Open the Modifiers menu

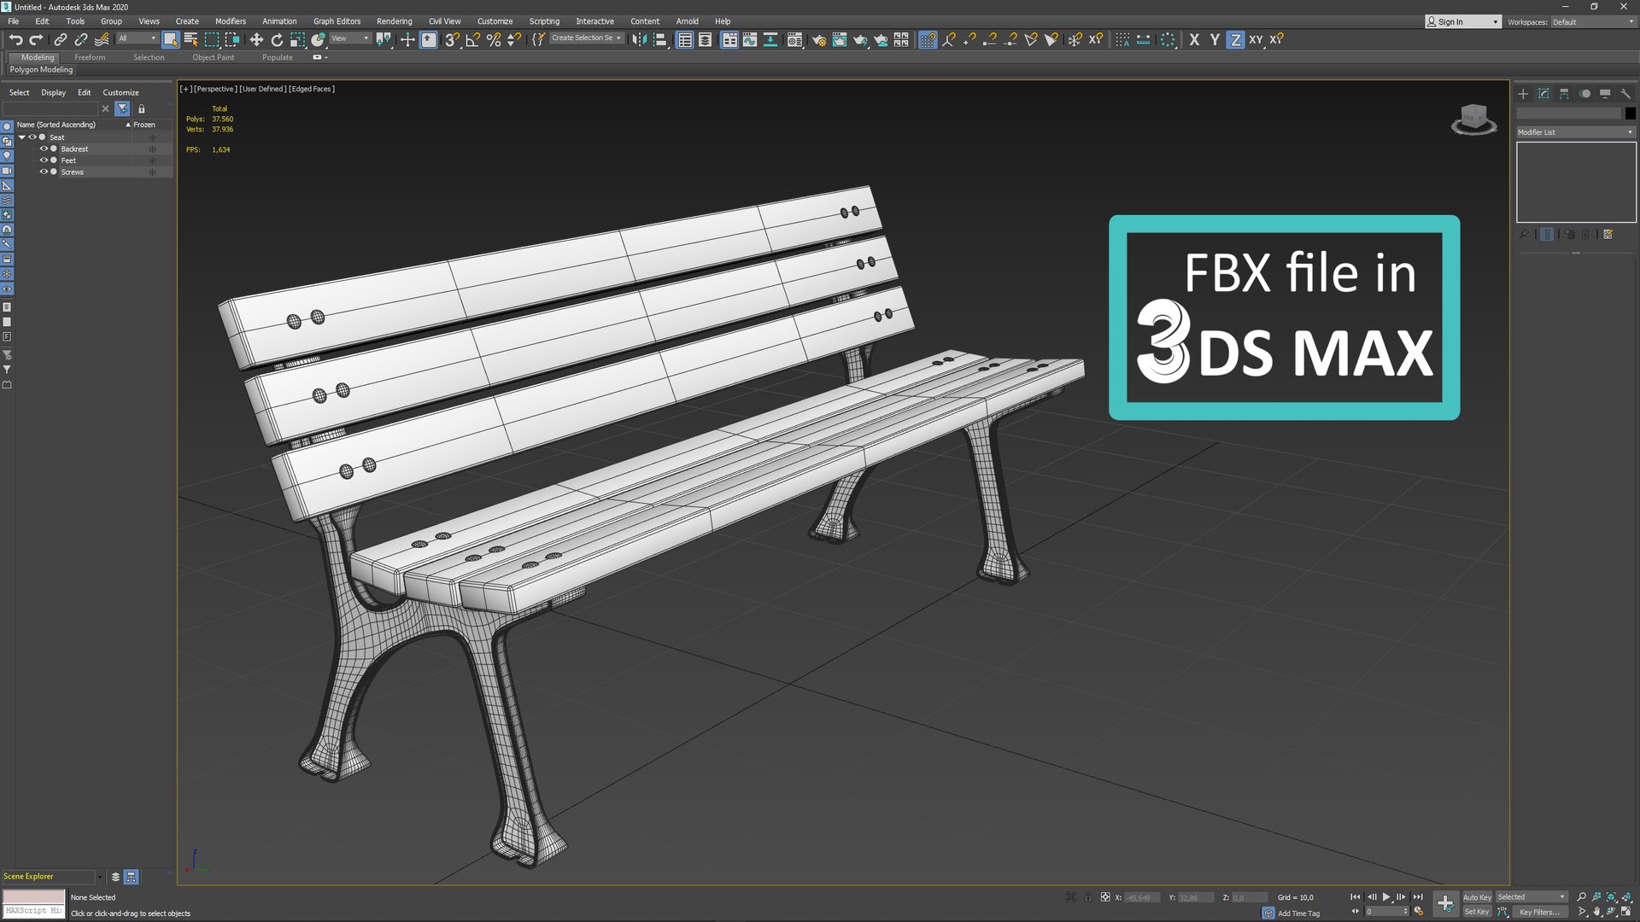pyautogui.click(x=230, y=21)
